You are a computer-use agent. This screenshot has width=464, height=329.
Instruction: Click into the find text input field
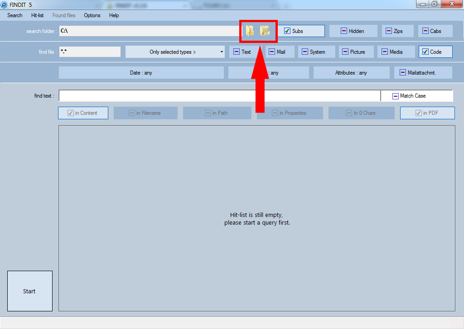pyautogui.click(x=219, y=96)
